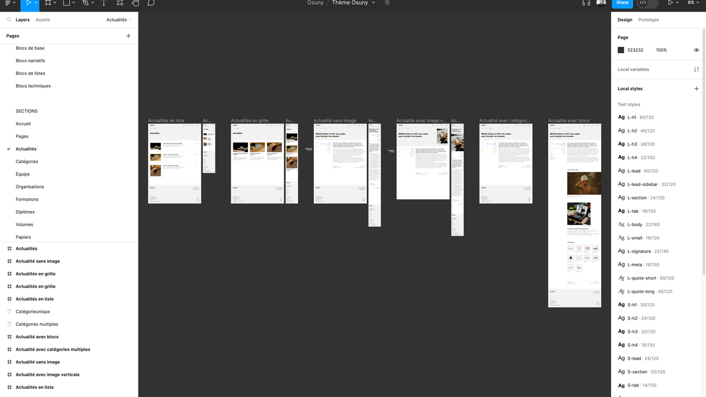Image resolution: width=706 pixels, height=397 pixels.
Task: Select the Text tool
Action: point(103,3)
